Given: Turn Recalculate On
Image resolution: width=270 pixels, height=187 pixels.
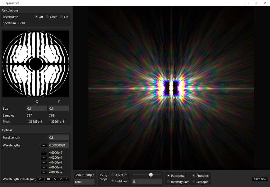Looking at the screenshot, I should coord(61,17).
